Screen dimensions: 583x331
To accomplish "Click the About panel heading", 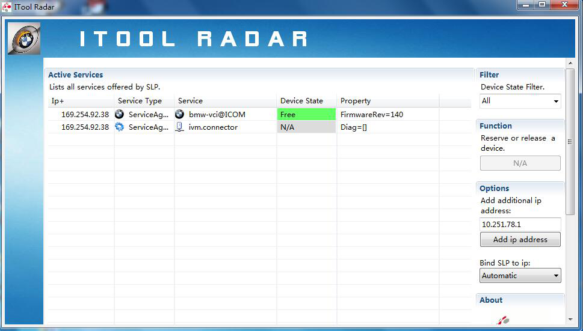I will point(491,300).
